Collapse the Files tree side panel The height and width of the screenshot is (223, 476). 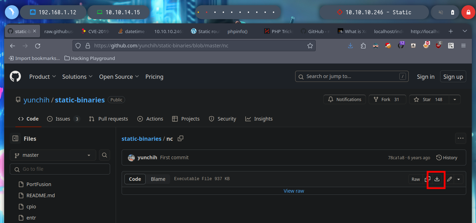coord(15,138)
